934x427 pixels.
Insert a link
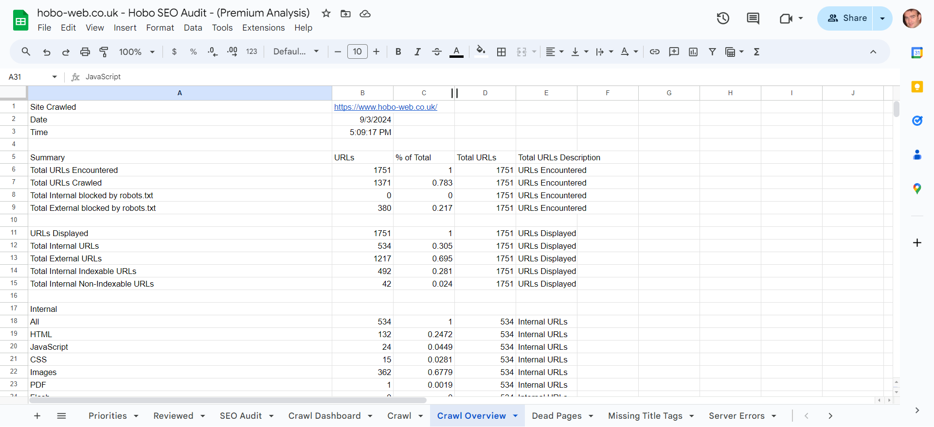[655, 51]
